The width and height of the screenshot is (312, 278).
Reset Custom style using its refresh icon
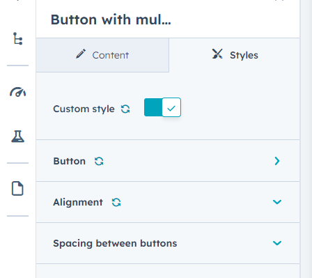click(x=125, y=109)
